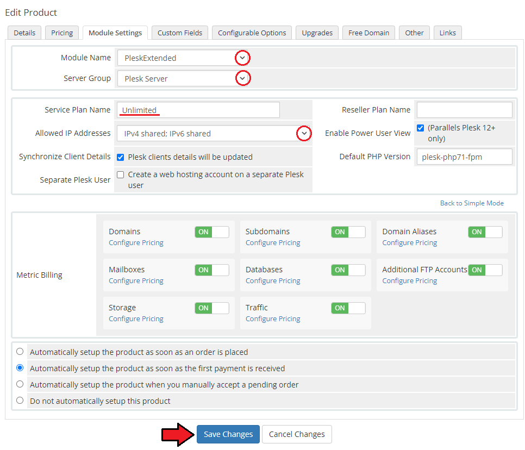Open the Links tab

pyautogui.click(x=448, y=33)
